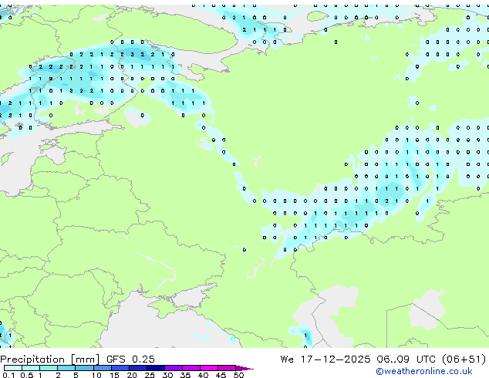The width and height of the screenshot is (489, 378).
Task: Click the '0.5' legend scale label
Action: pyautogui.click(x=27, y=375)
